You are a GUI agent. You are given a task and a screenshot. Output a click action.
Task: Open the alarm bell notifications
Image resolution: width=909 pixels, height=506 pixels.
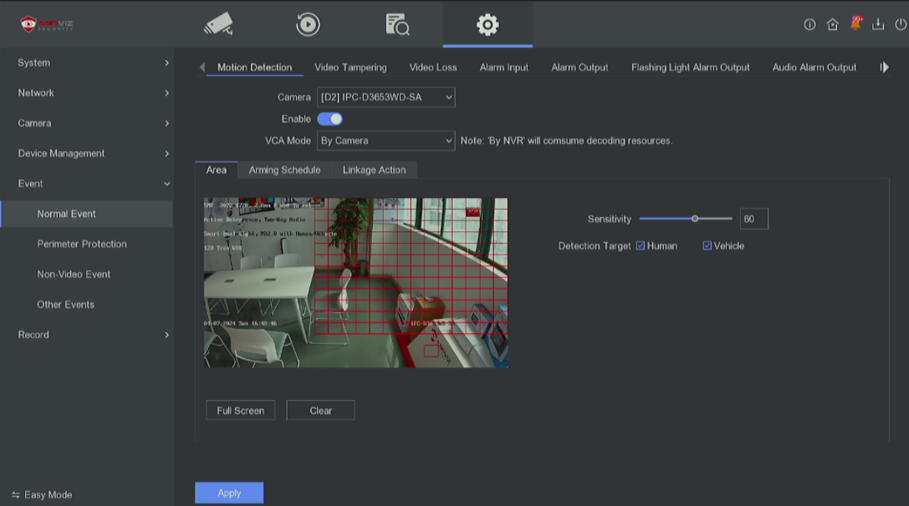855,24
